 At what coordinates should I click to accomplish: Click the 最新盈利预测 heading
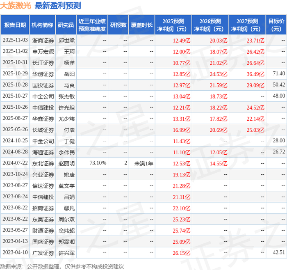pos(58,6)
